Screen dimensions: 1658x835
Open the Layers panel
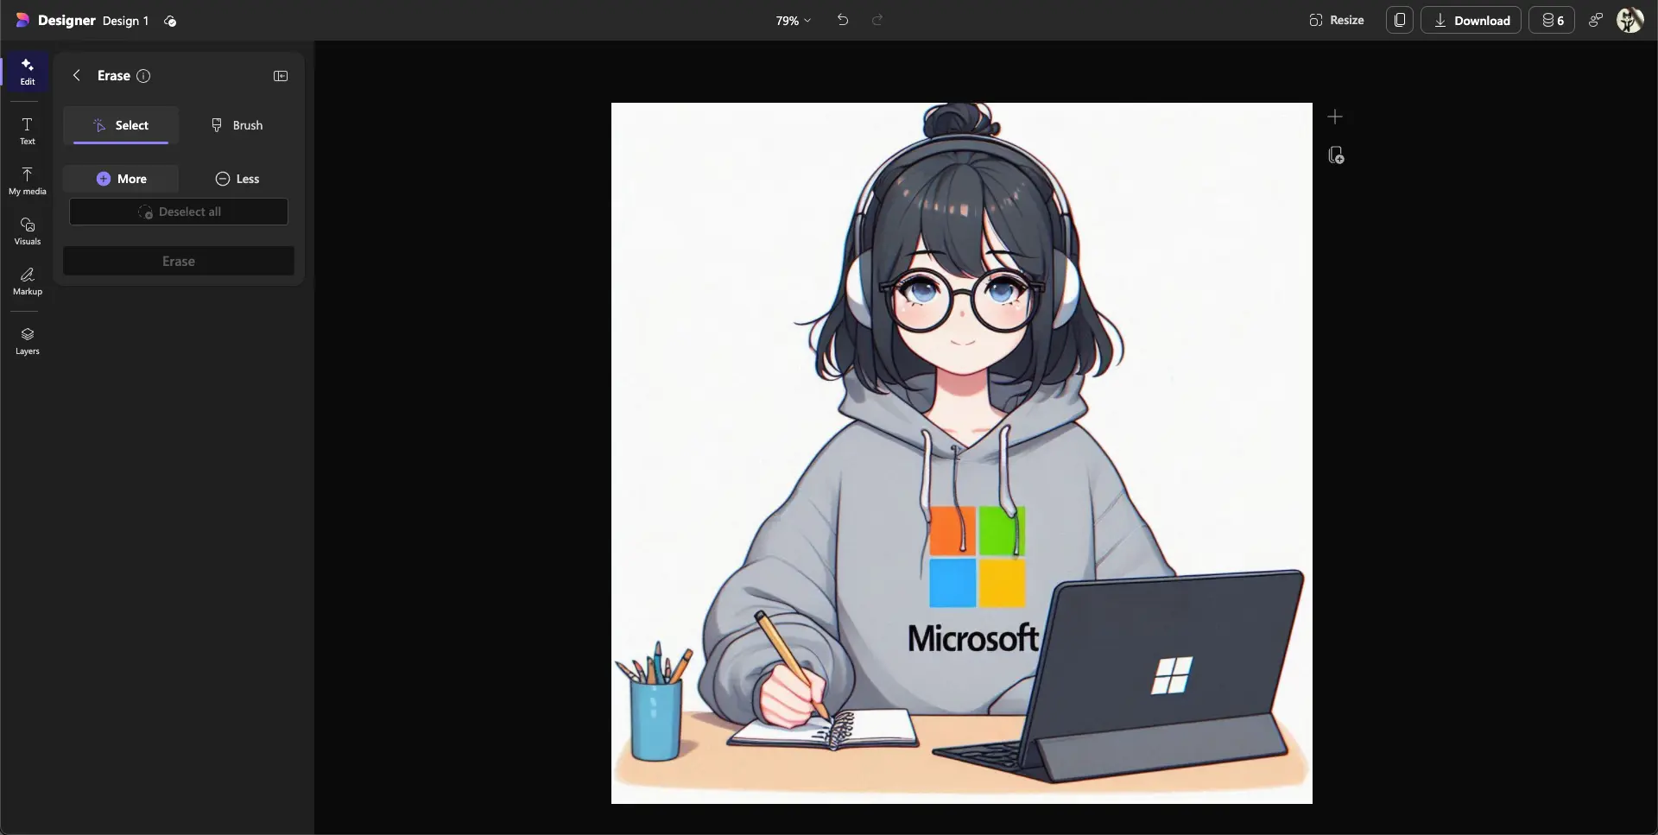(x=27, y=341)
